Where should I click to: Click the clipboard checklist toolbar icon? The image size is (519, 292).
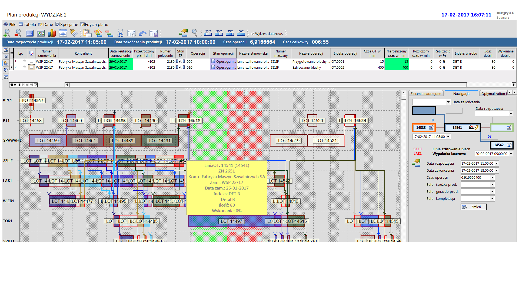[87, 33]
